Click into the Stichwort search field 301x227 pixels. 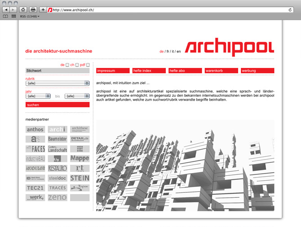58,71
